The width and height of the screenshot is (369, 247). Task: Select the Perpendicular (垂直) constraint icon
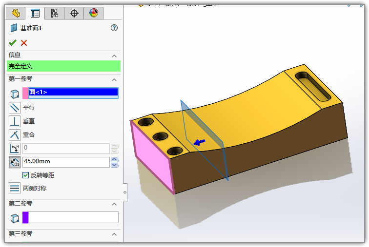click(15, 121)
